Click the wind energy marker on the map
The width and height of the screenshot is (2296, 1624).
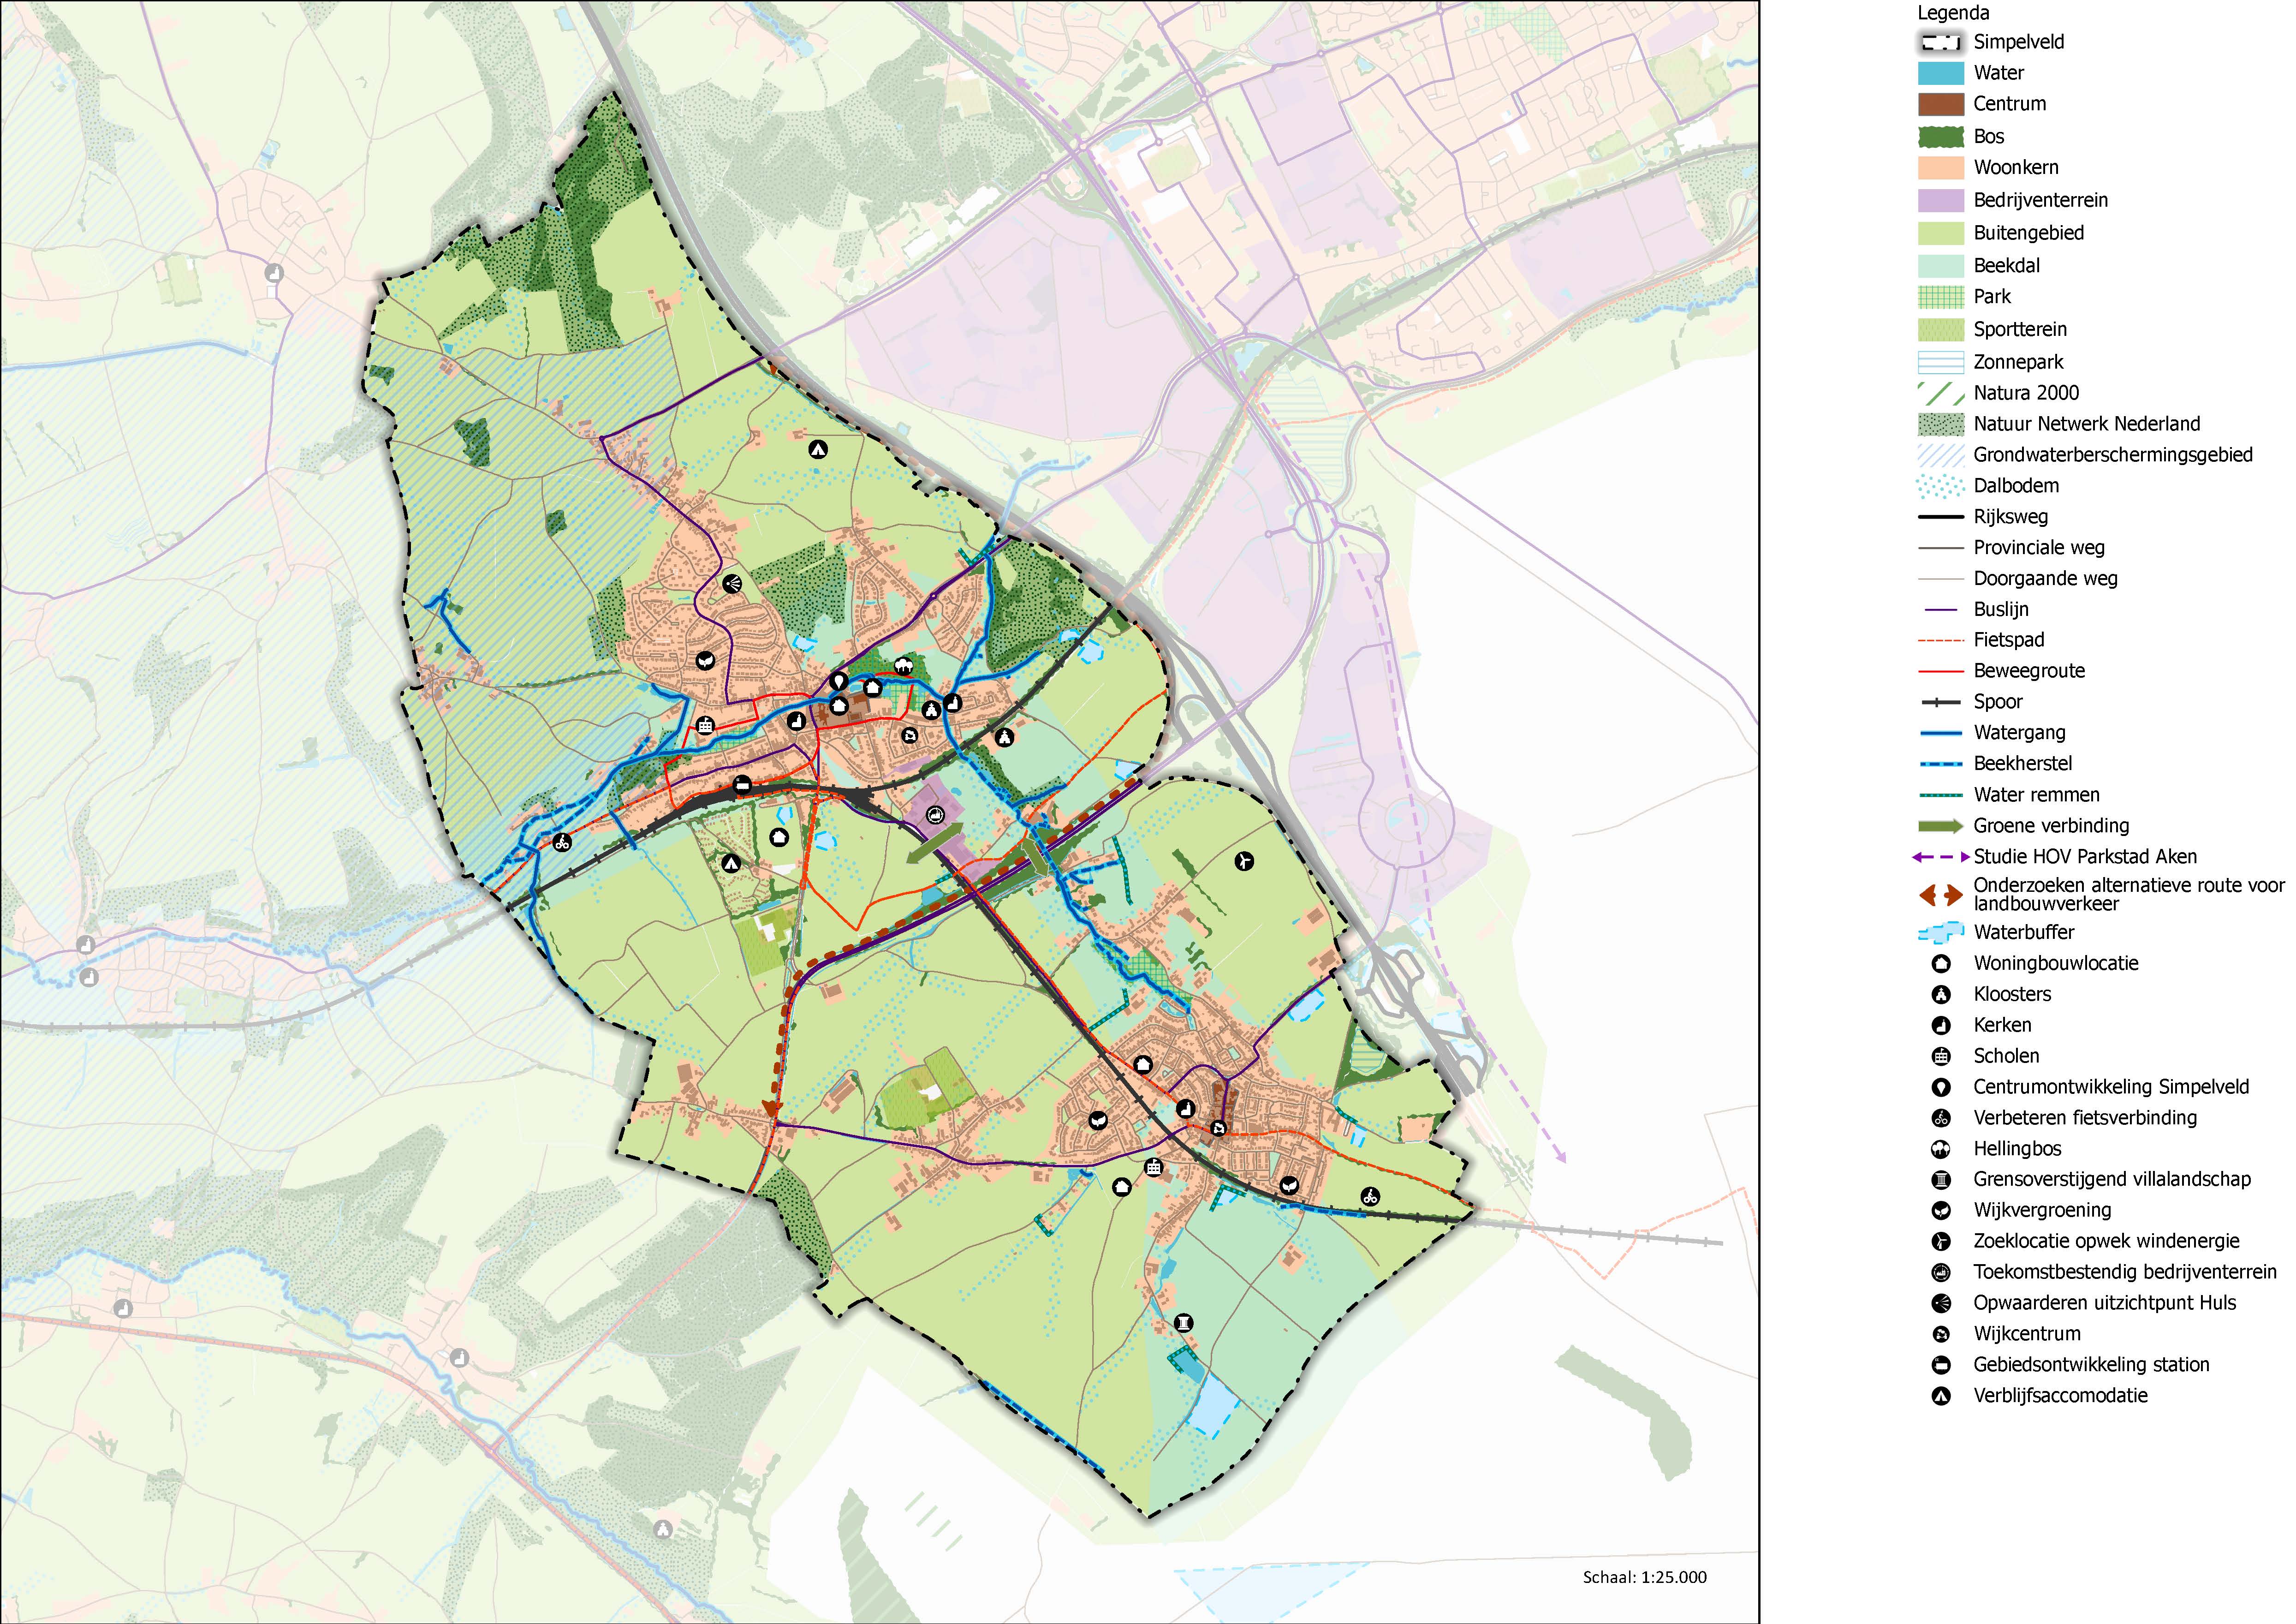1243,860
